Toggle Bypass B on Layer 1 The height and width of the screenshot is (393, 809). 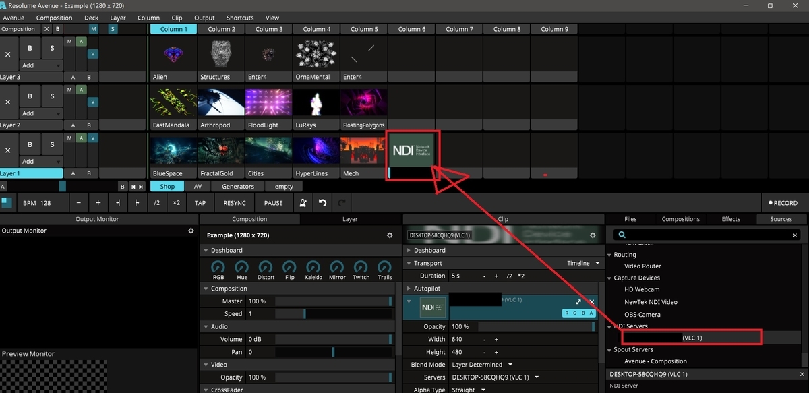click(30, 144)
